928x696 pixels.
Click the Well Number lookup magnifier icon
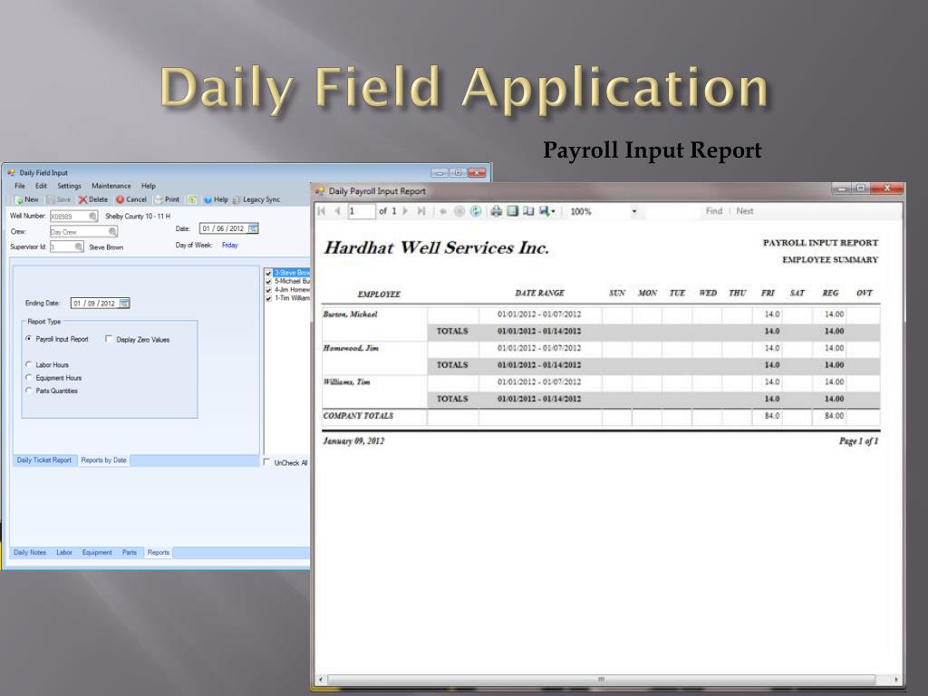click(92, 216)
